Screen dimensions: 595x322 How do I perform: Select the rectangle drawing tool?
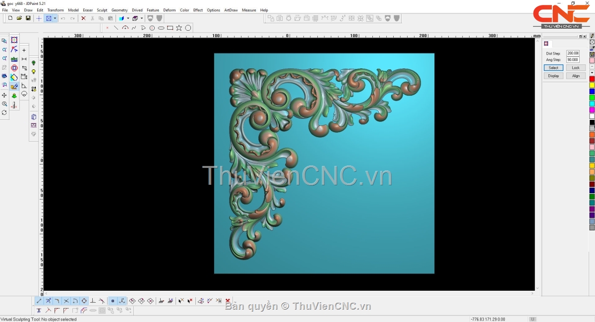click(x=170, y=28)
